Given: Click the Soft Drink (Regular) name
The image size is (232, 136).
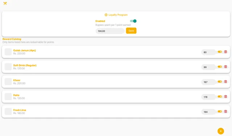Looking at the screenshot, I should (25, 65).
